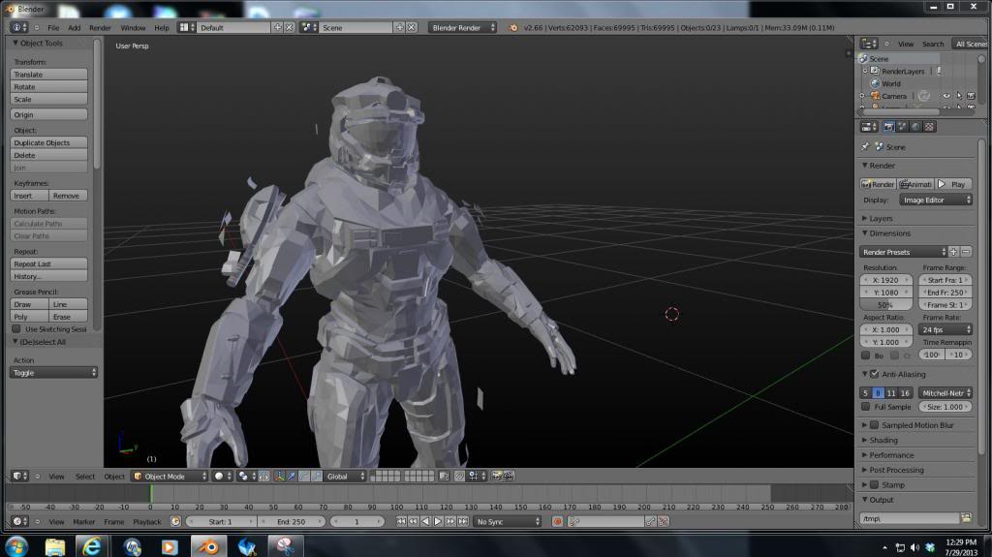Open the Window menu

tap(133, 28)
